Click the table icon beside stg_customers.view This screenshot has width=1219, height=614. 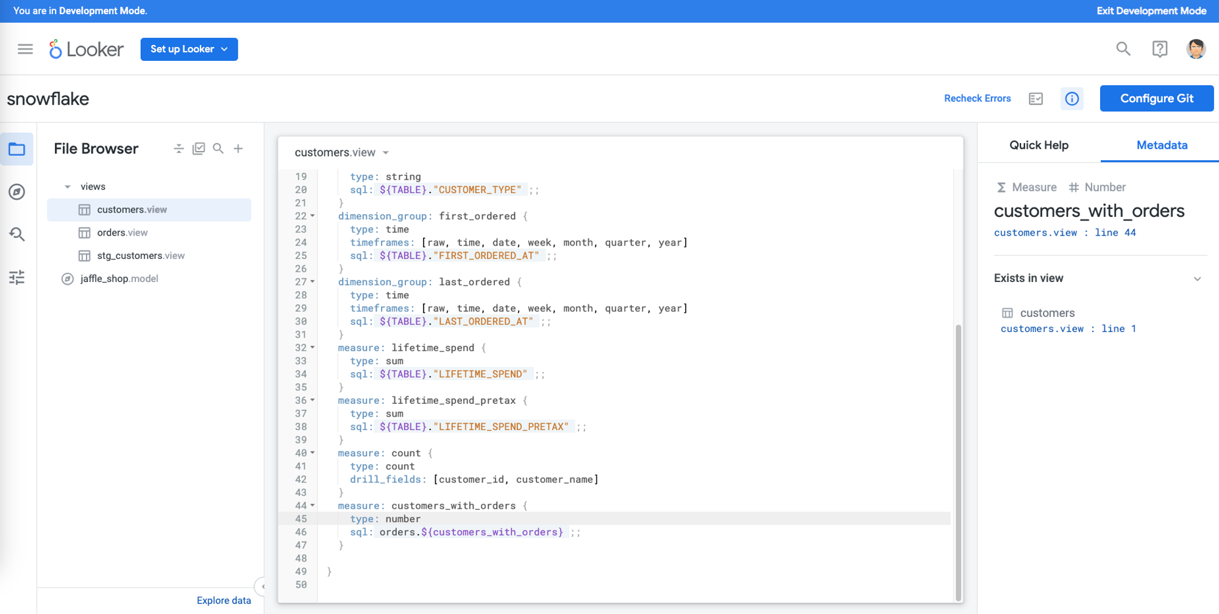(x=84, y=256)
